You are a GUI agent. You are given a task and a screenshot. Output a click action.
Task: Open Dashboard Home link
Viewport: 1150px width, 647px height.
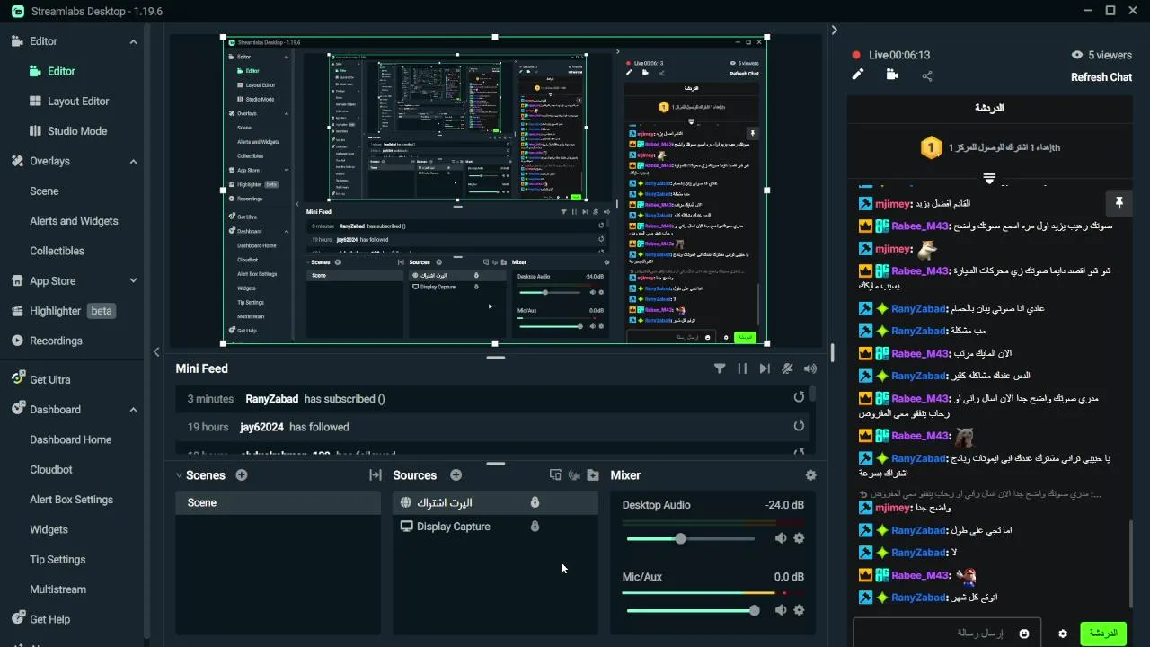click(71, 439)
